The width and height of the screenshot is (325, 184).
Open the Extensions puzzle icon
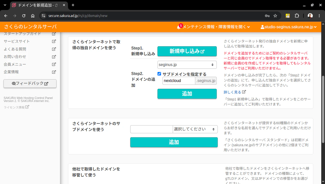pos(297,16)
